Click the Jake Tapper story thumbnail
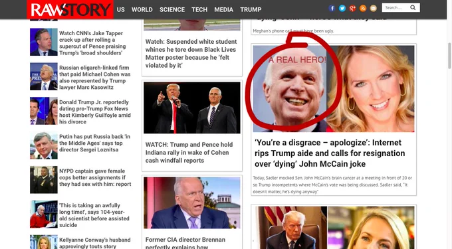Viewport: 452px width, 249px height. [44, 42]
